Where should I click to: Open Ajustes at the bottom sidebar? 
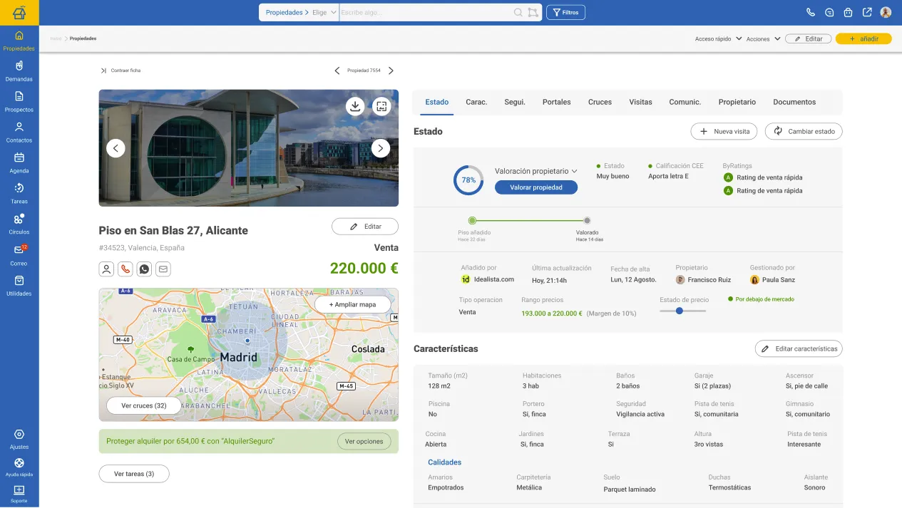click(19, 440)
